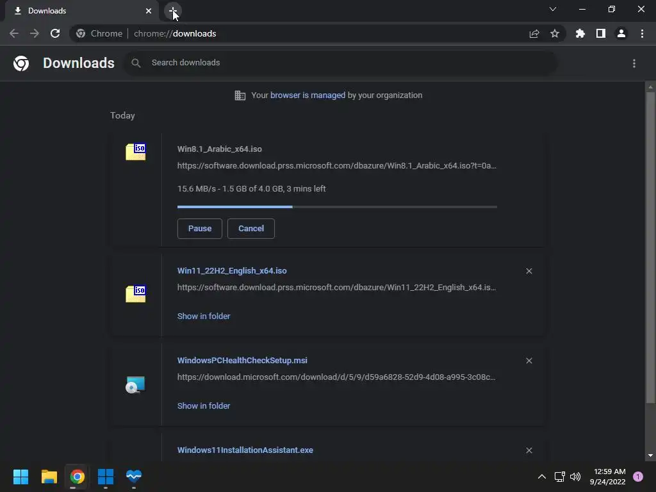The width and height of the screenshot is (656, 492).
Task: Open the Chrome profile avatar
Action: coord(621,33)
